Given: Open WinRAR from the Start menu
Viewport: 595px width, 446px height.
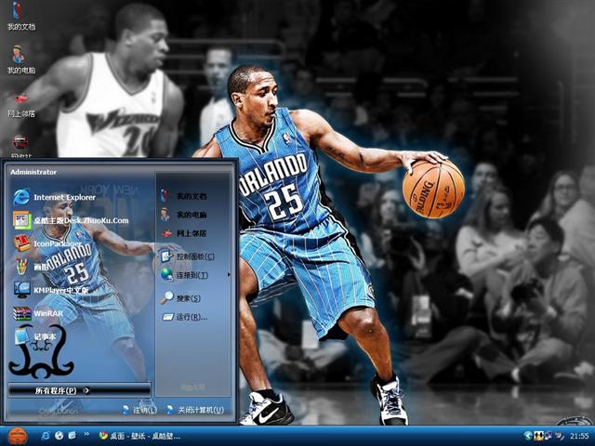Looking at the screenshot, I should 37,313.
